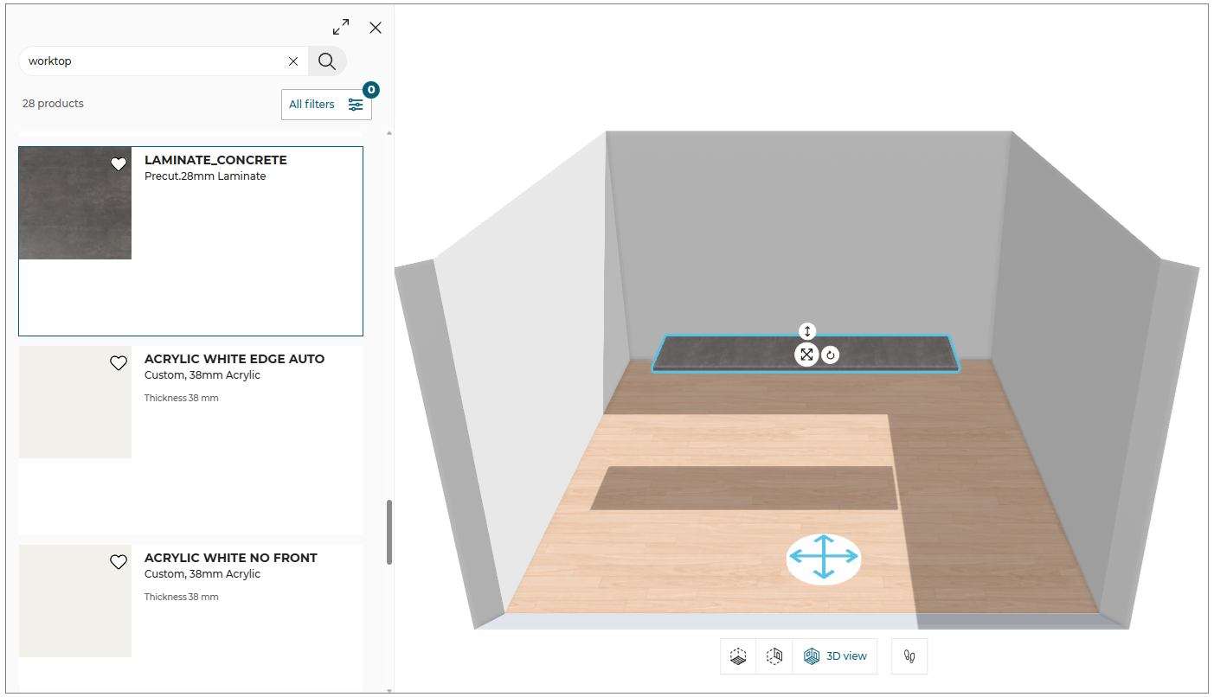Favorite ACRYLIC WHITE NO FRONT worktop
The width and height of the screenshot is (1214, 697).
(x=119, y=562)
